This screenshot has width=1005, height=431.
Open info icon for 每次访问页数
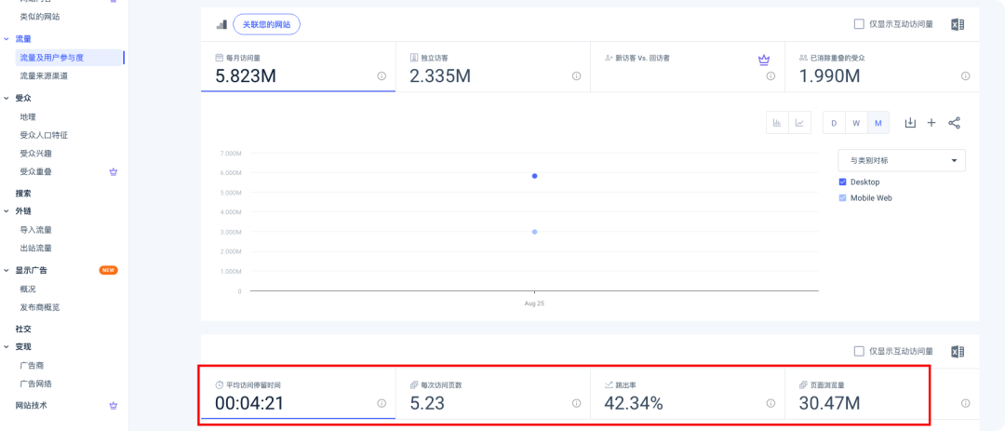tap(576, 403)
